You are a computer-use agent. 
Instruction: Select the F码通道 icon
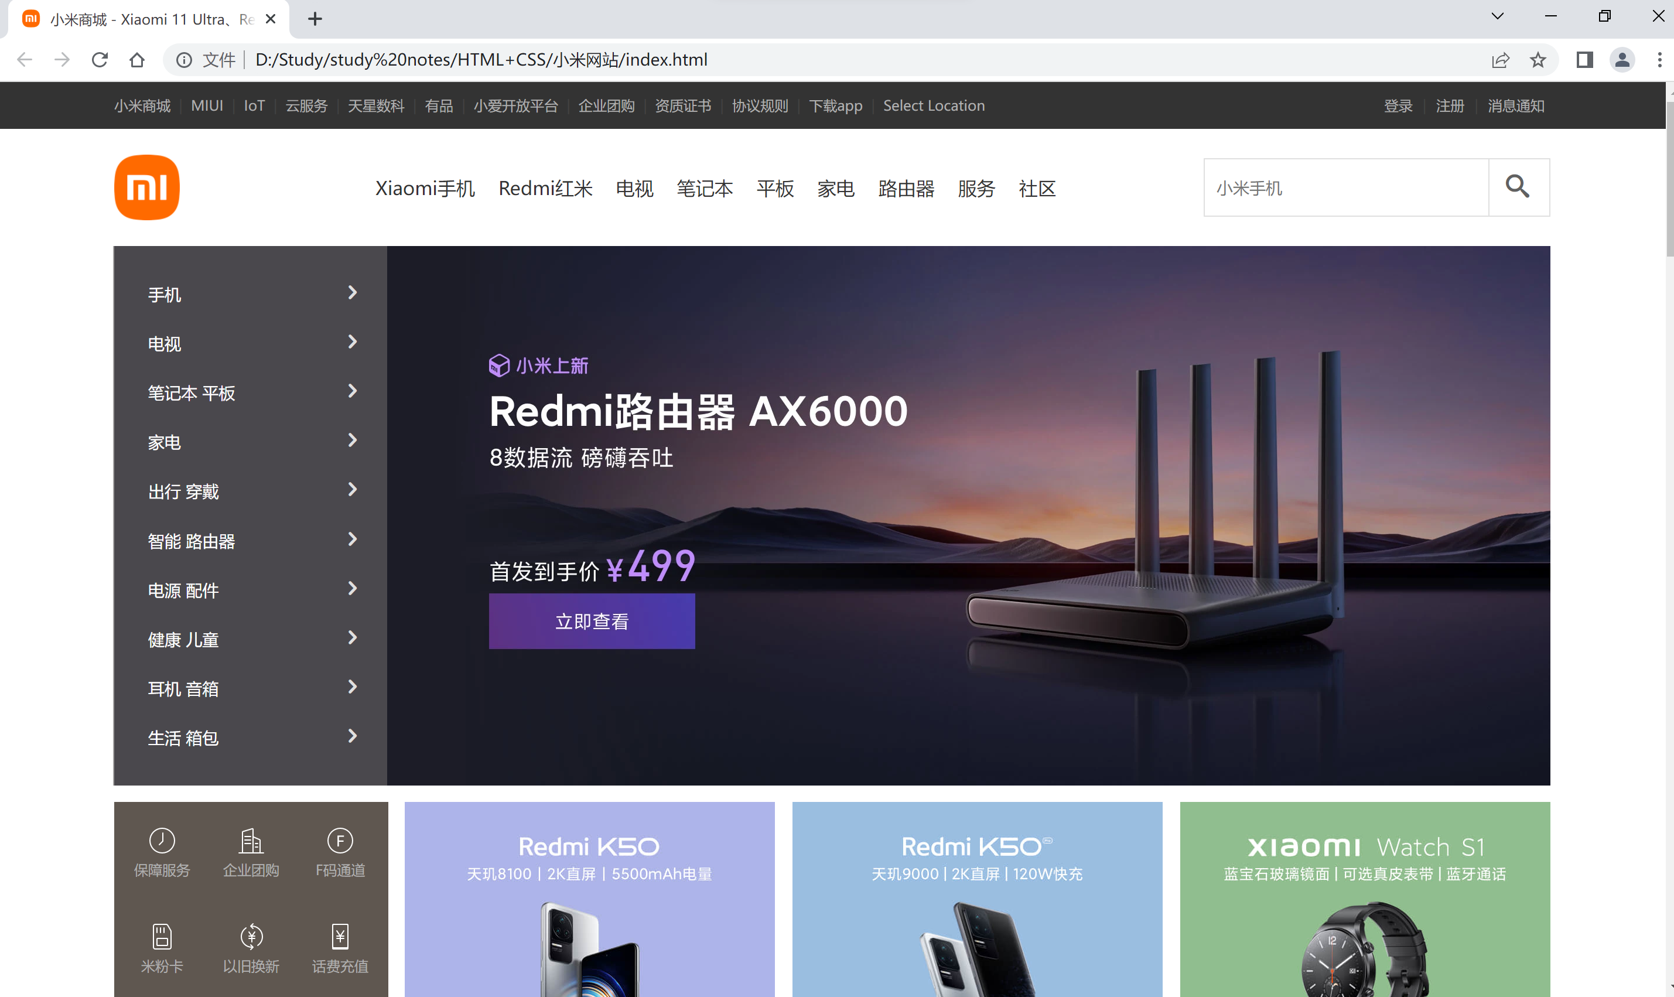click(x=340, y=841)
